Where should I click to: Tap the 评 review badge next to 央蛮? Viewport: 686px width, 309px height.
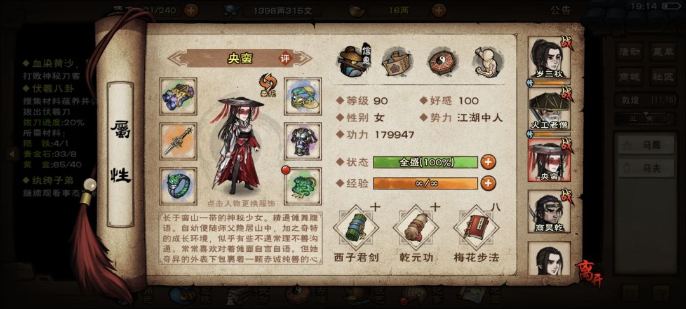tap(285, 58)
